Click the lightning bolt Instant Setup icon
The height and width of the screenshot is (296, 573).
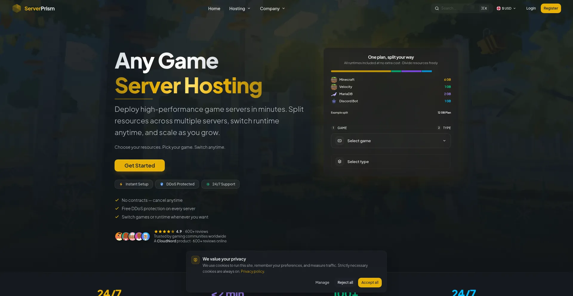[121, 184]
